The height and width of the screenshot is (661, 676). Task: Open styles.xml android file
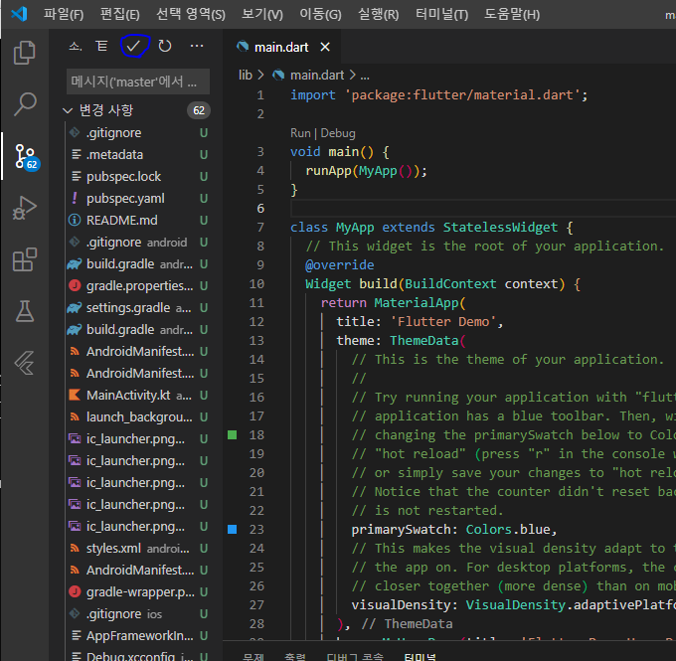(x=138, y=549)
